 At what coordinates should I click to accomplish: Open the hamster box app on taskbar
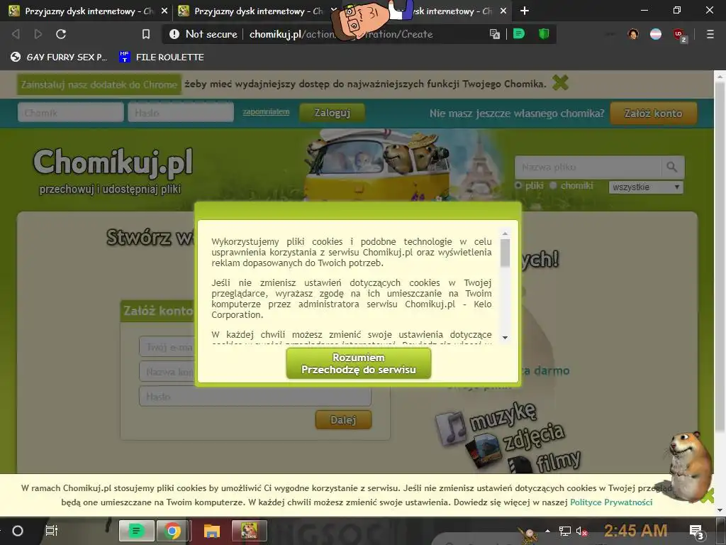pyautogui.click(x=249, y=531)
